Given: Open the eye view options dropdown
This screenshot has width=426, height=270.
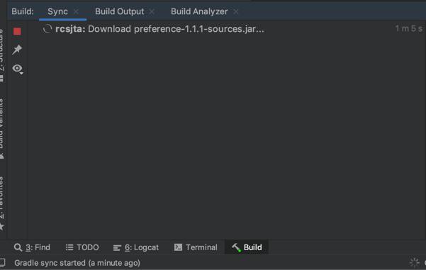Looking at the screenshot, I should [18, 69].
